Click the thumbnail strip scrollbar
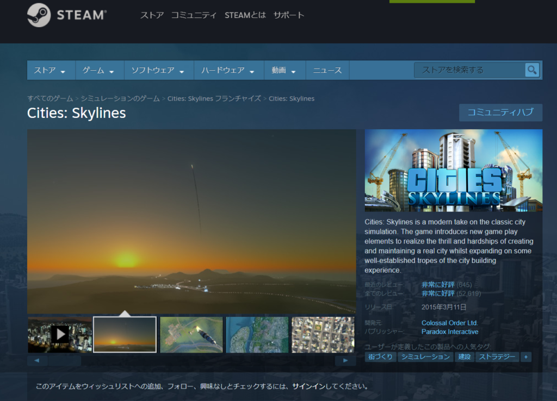Screen dimensions: 557x401 [64, 360]
